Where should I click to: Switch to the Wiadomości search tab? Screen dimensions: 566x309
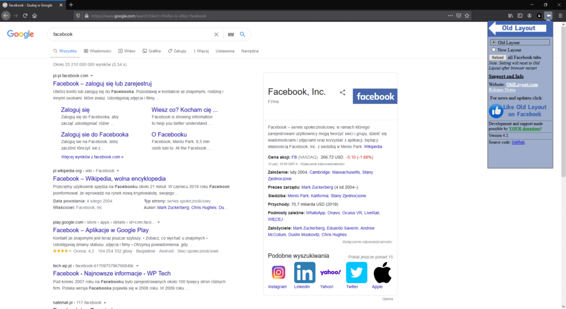(97, 51)
